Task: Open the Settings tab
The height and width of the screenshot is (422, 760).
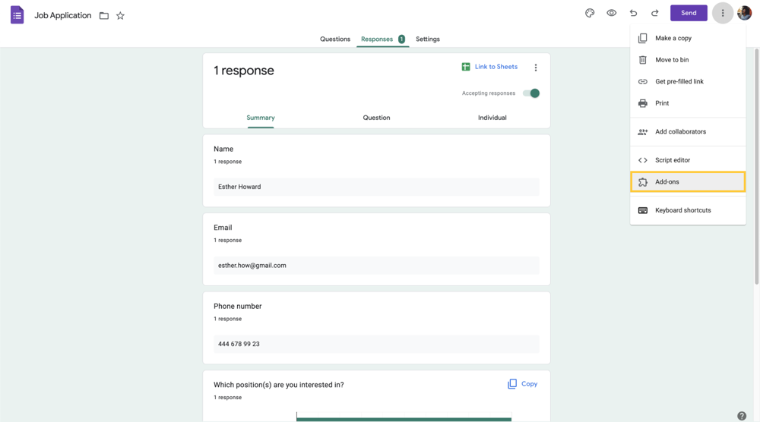Action: [428, 39]
